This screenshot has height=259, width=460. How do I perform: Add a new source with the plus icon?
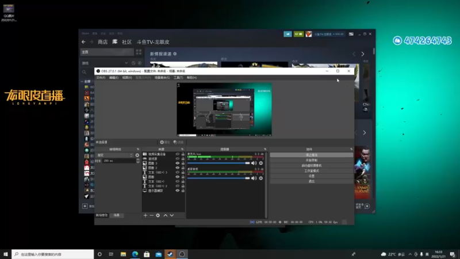pos(145,215)
